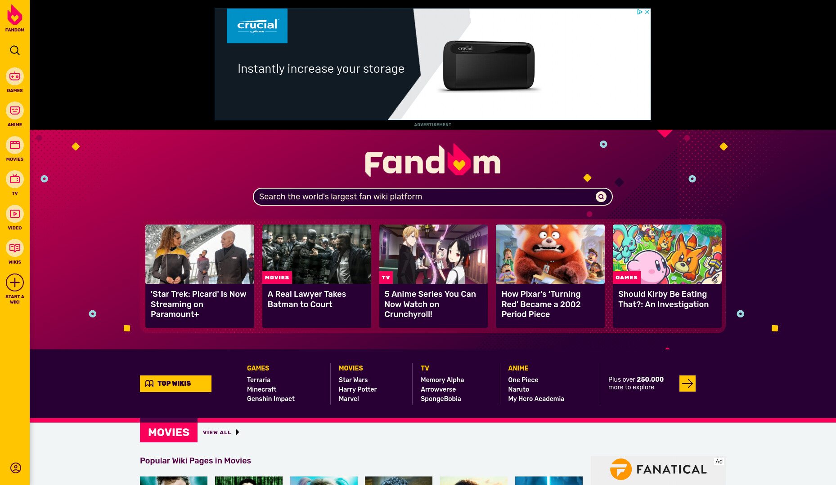Click the Top Wikis button
This screenshot has height=485, width=836.
tap(175, 384)
